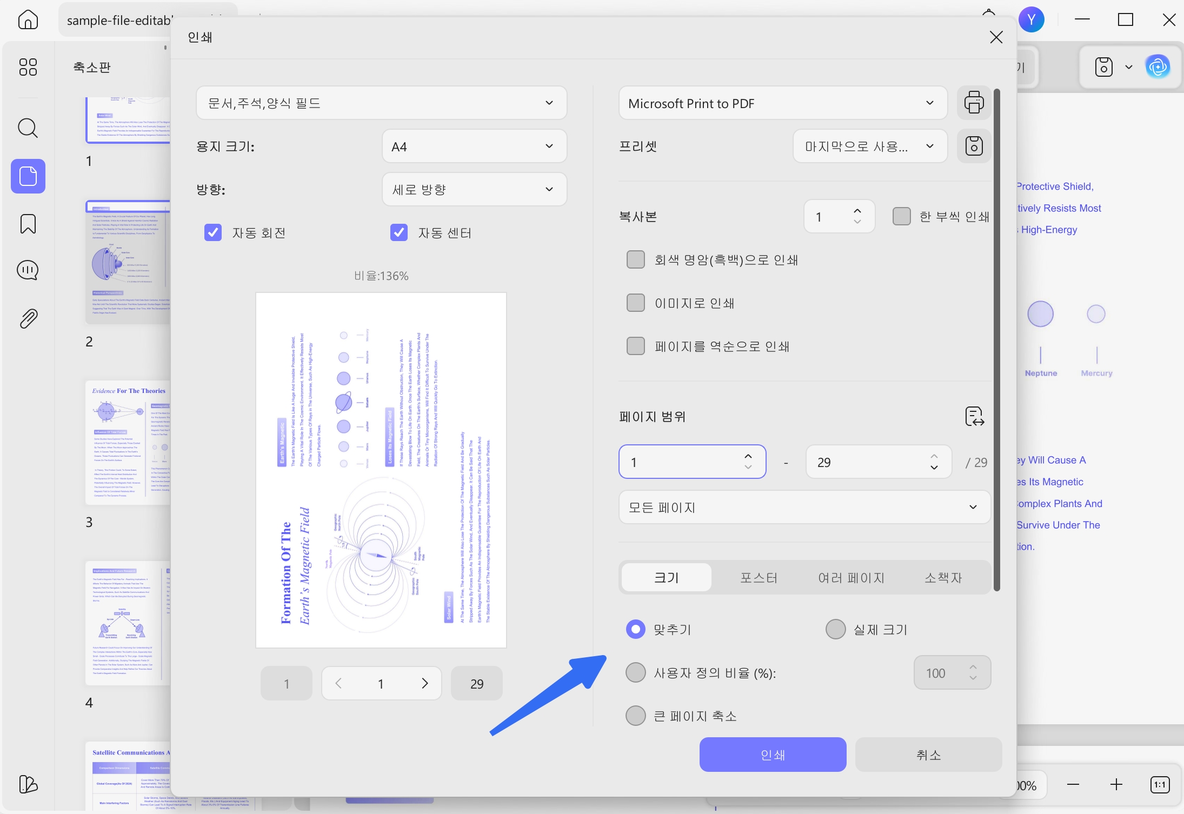Open the Microsoft Print to PDF dropdown
This screenshot has height=814, width=1184.
(x=783, y=103)
